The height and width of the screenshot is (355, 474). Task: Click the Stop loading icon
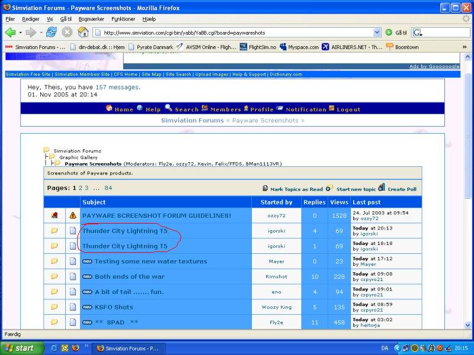[x=67, y=32]
